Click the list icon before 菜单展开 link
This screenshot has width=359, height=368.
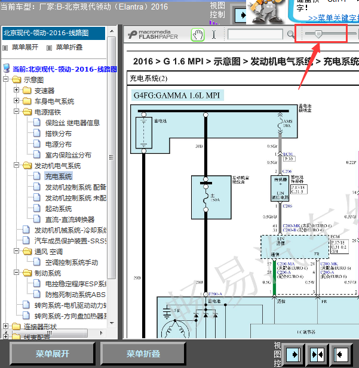(x=5, y=48)
